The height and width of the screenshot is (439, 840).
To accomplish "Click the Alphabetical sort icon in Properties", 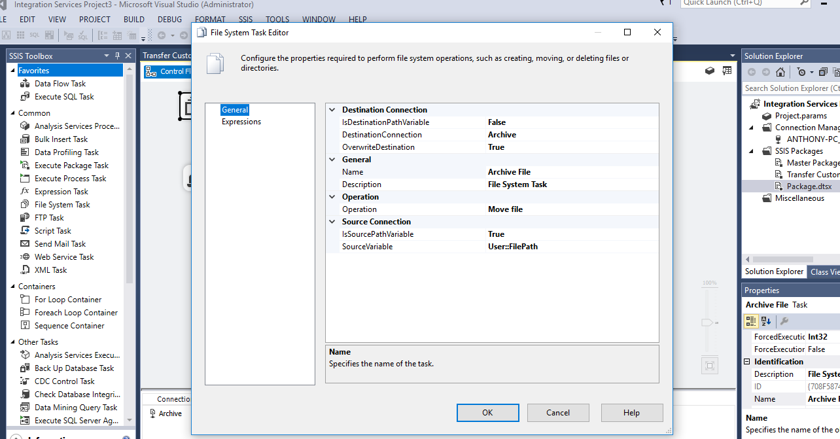I will [x=766, y=321].
